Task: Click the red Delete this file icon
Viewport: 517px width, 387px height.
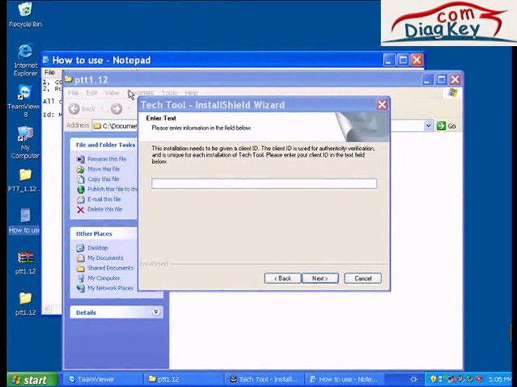Action: 80,210
